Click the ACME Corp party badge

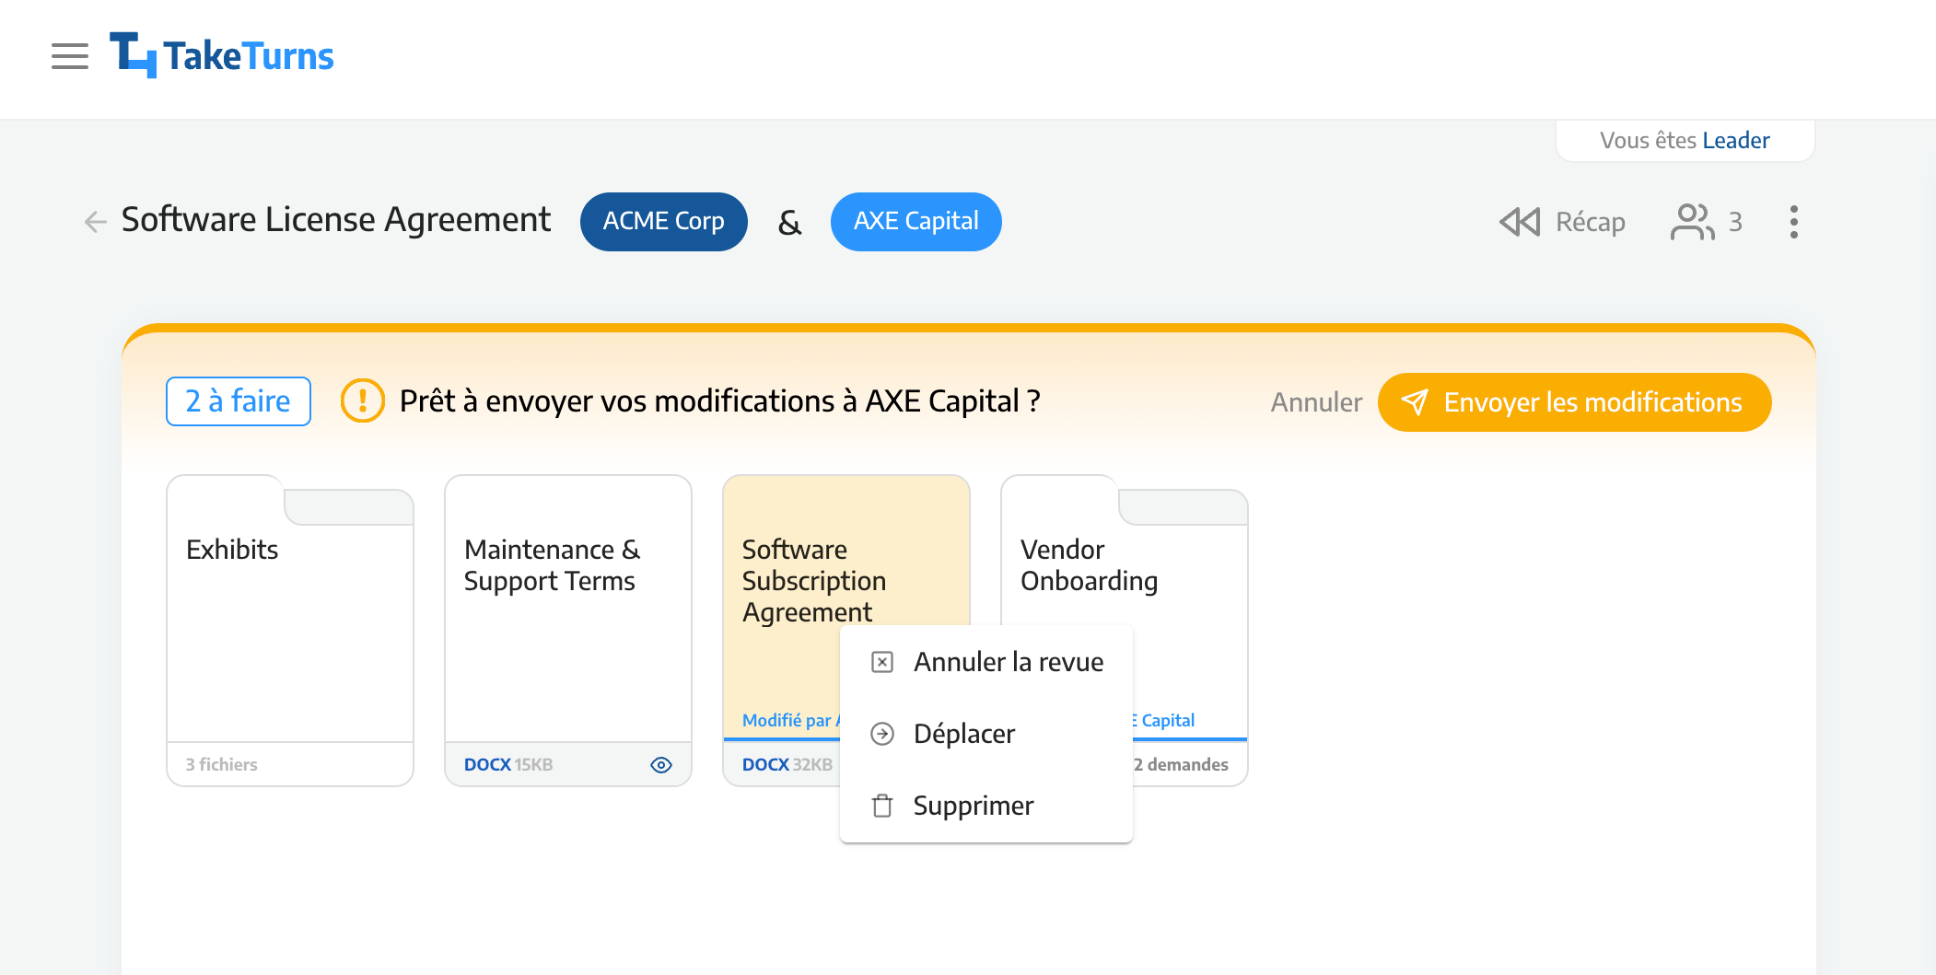click(x=663, y=222)
